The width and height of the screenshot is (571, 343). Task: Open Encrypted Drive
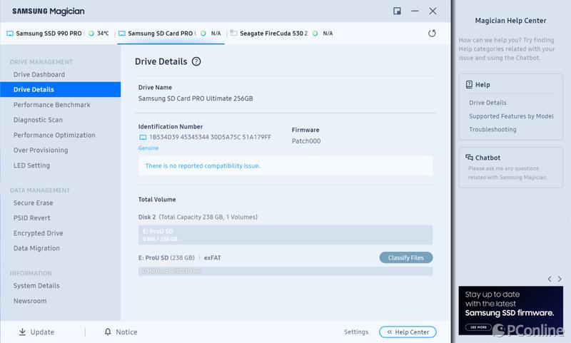[x=39, y=233]
